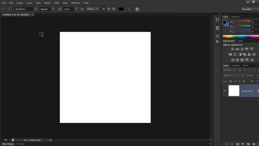Add a Brightness/Contrast adjustment
The width and height of the screenshot is (259, 146).
pyautogui.click(x=232, y=49)
